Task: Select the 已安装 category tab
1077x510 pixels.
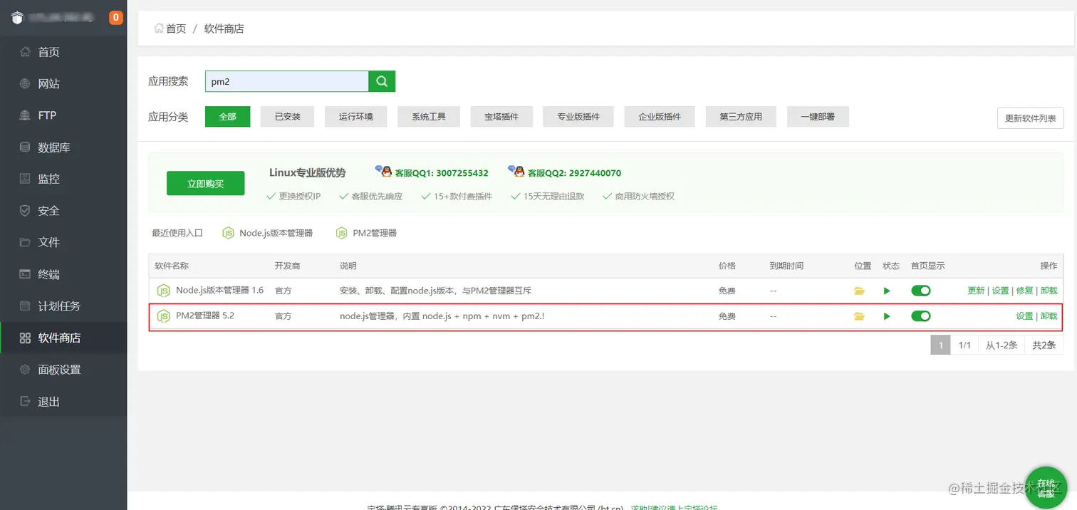Action: (x=288, y=117)
